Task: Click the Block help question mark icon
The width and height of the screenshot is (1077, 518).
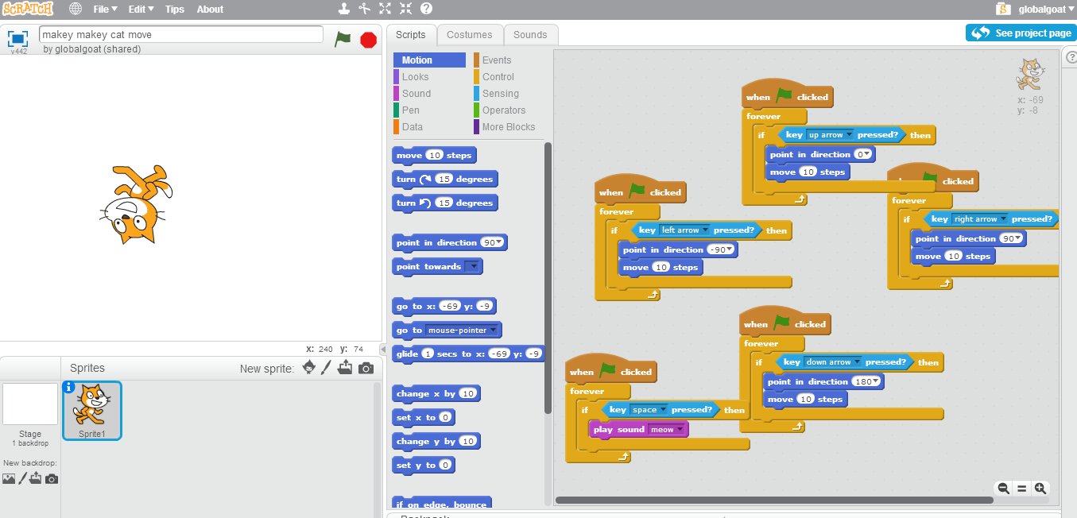Action: pyautogui.click(x=426, y=9)
